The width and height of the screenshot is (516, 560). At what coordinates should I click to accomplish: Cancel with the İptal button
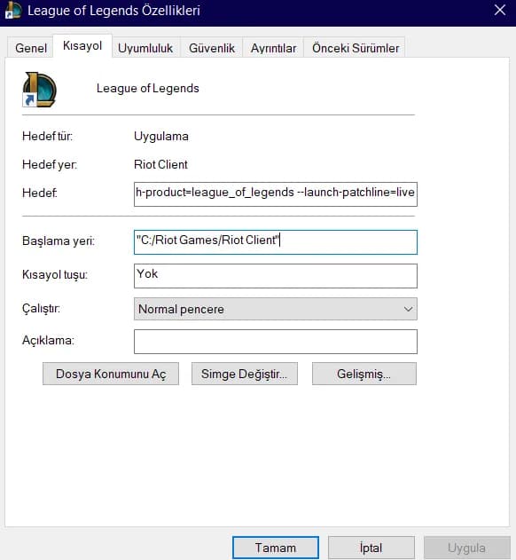(x=371, y=548)
